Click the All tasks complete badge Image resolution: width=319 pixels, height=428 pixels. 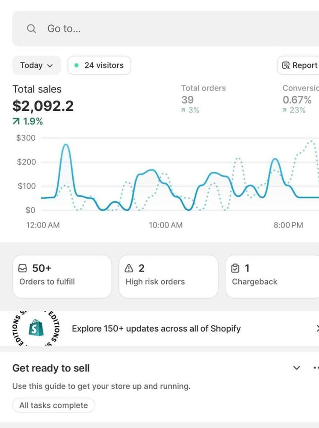coord(53,405)
